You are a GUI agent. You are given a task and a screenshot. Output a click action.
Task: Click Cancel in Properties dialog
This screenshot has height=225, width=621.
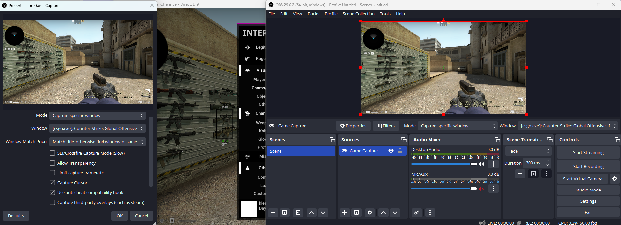(141, 216)
